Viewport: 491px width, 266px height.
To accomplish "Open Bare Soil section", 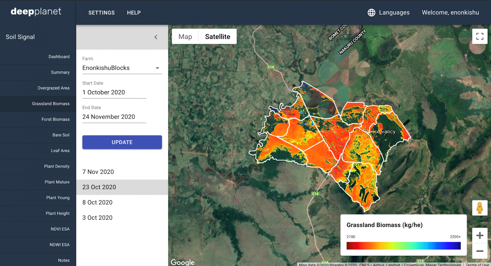I will click(x=38, y=135).
